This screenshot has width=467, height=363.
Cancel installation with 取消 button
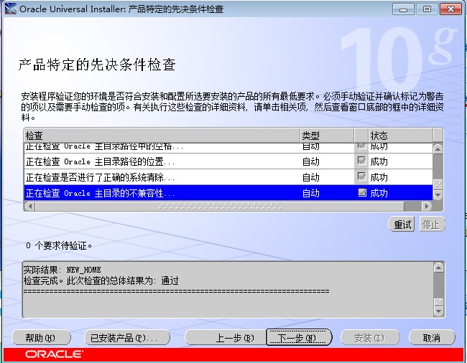[x=432, y=338]
